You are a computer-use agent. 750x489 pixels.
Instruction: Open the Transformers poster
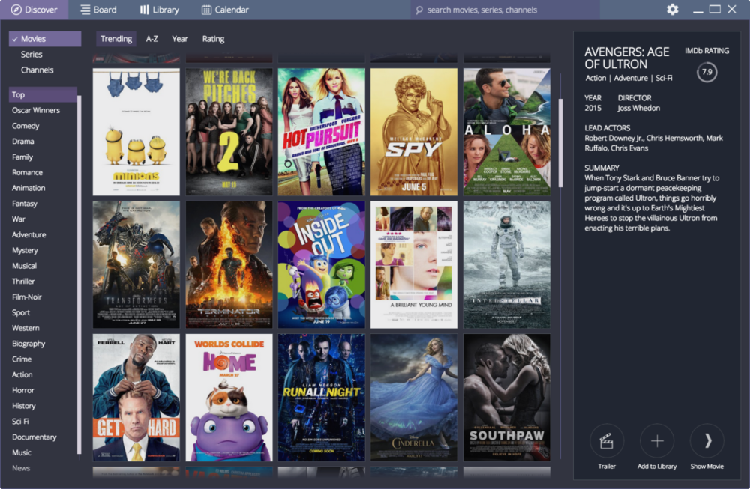click(136, 264)
